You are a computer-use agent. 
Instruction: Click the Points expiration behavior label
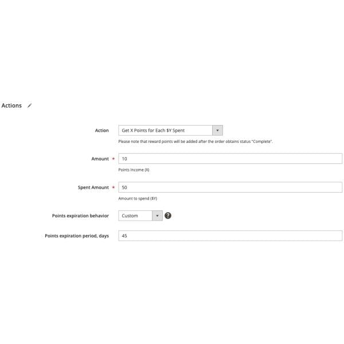[x=80, y=216]
